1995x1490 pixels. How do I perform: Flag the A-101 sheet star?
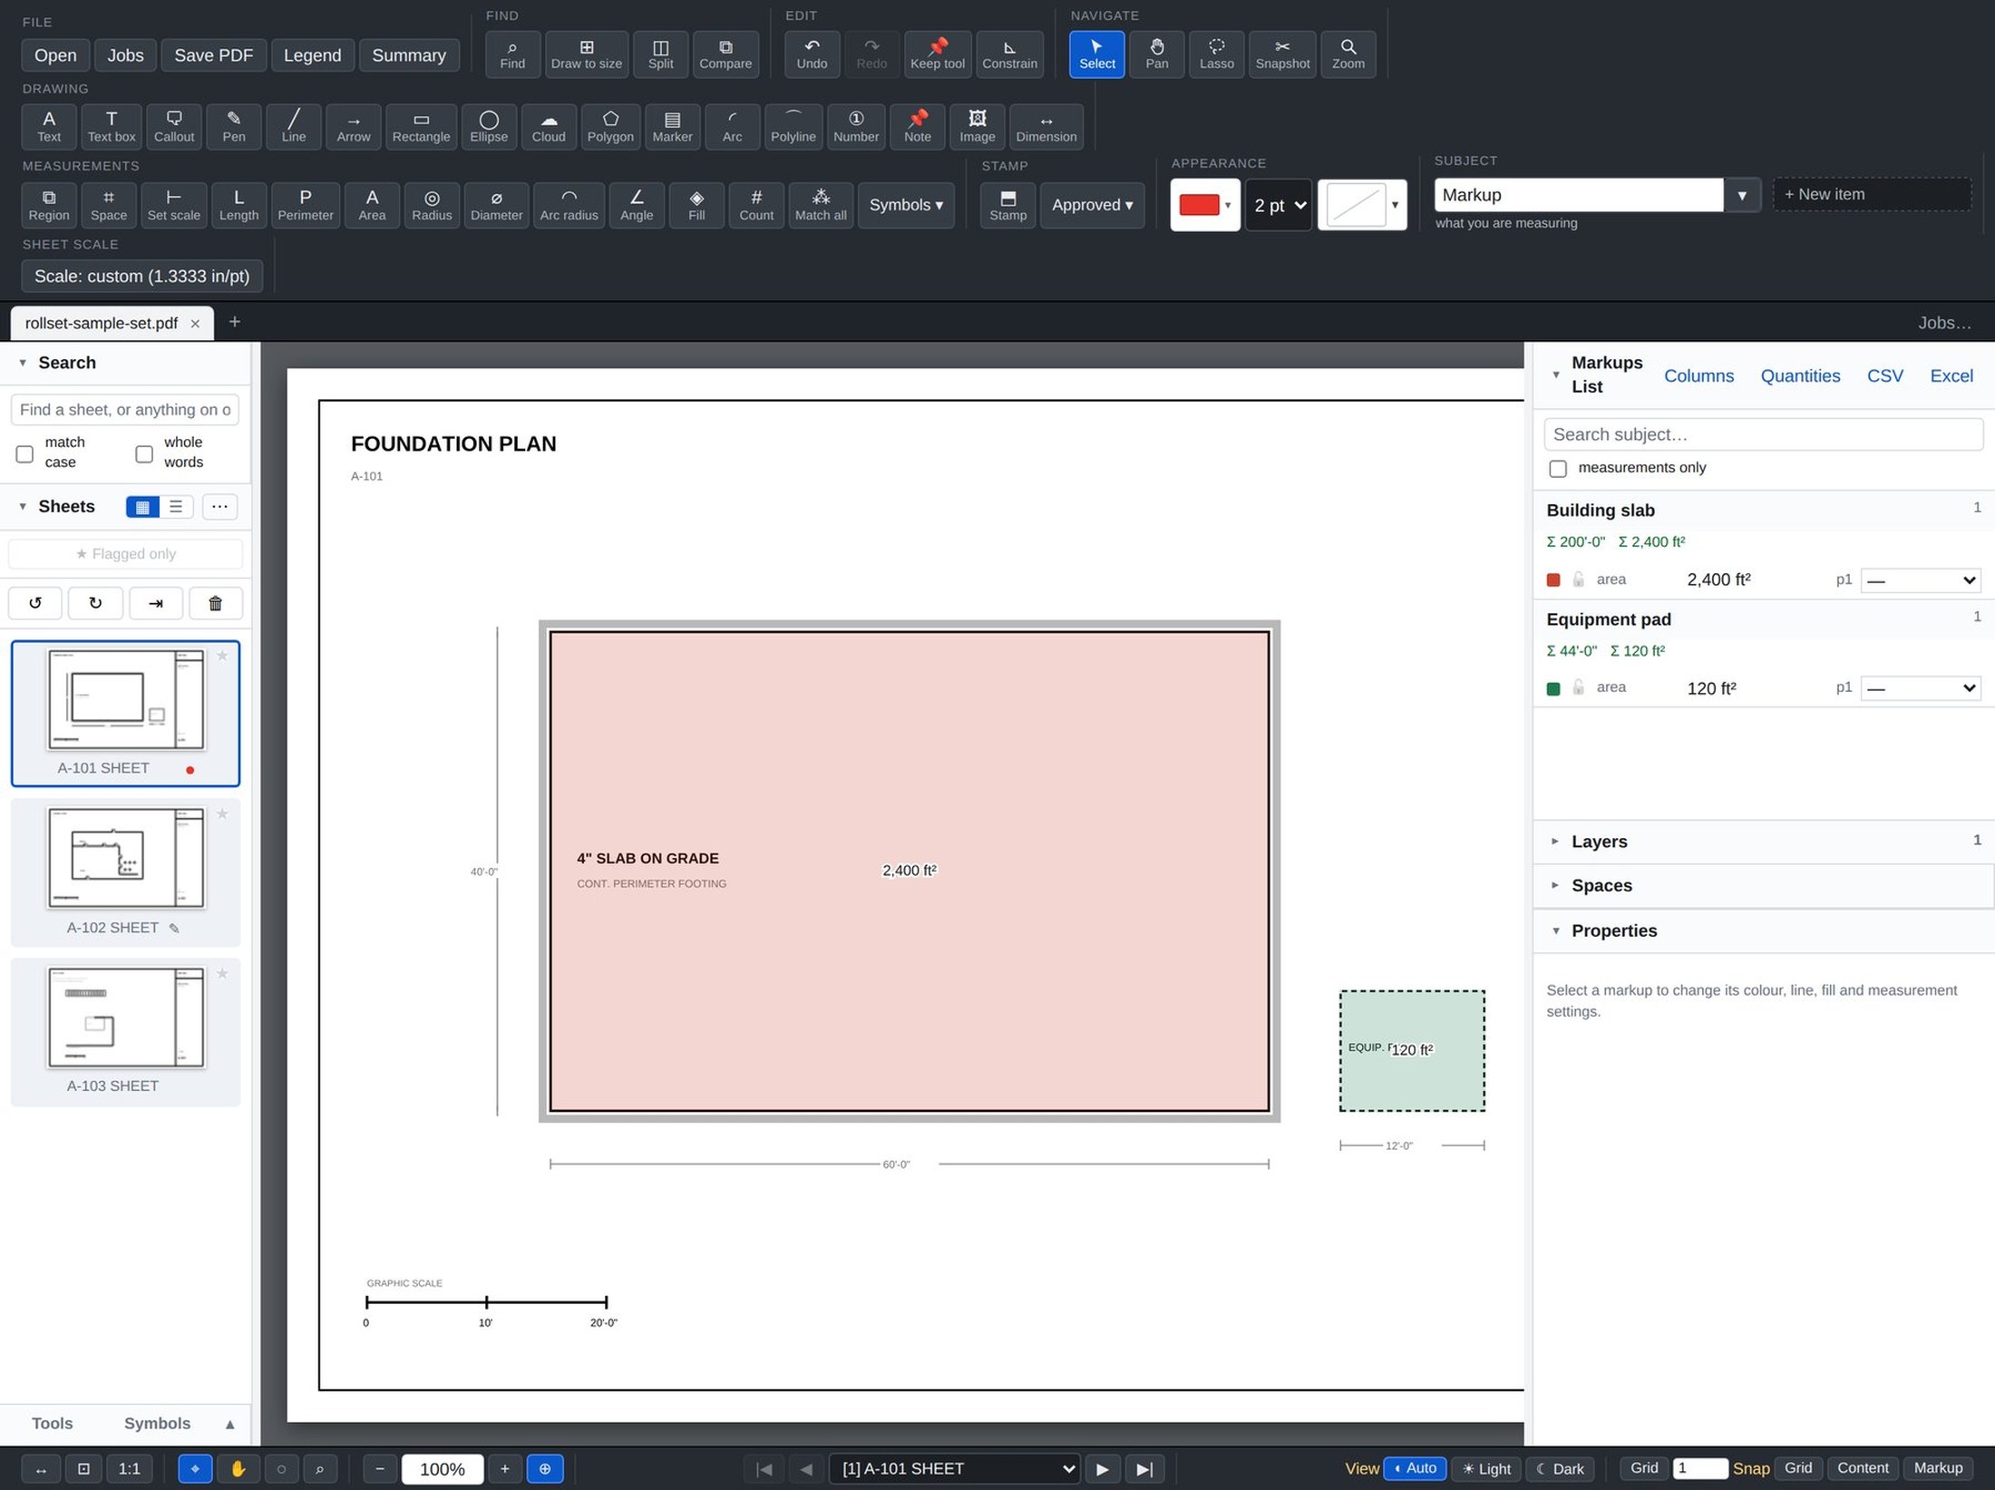pyautogui.click(x=222, y=656)
